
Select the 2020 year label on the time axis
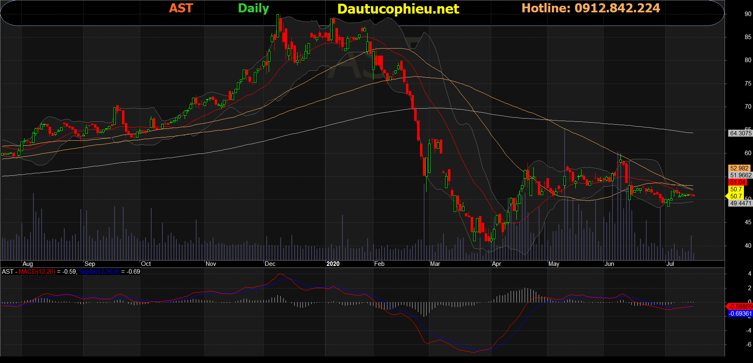[x=333, y=264]
